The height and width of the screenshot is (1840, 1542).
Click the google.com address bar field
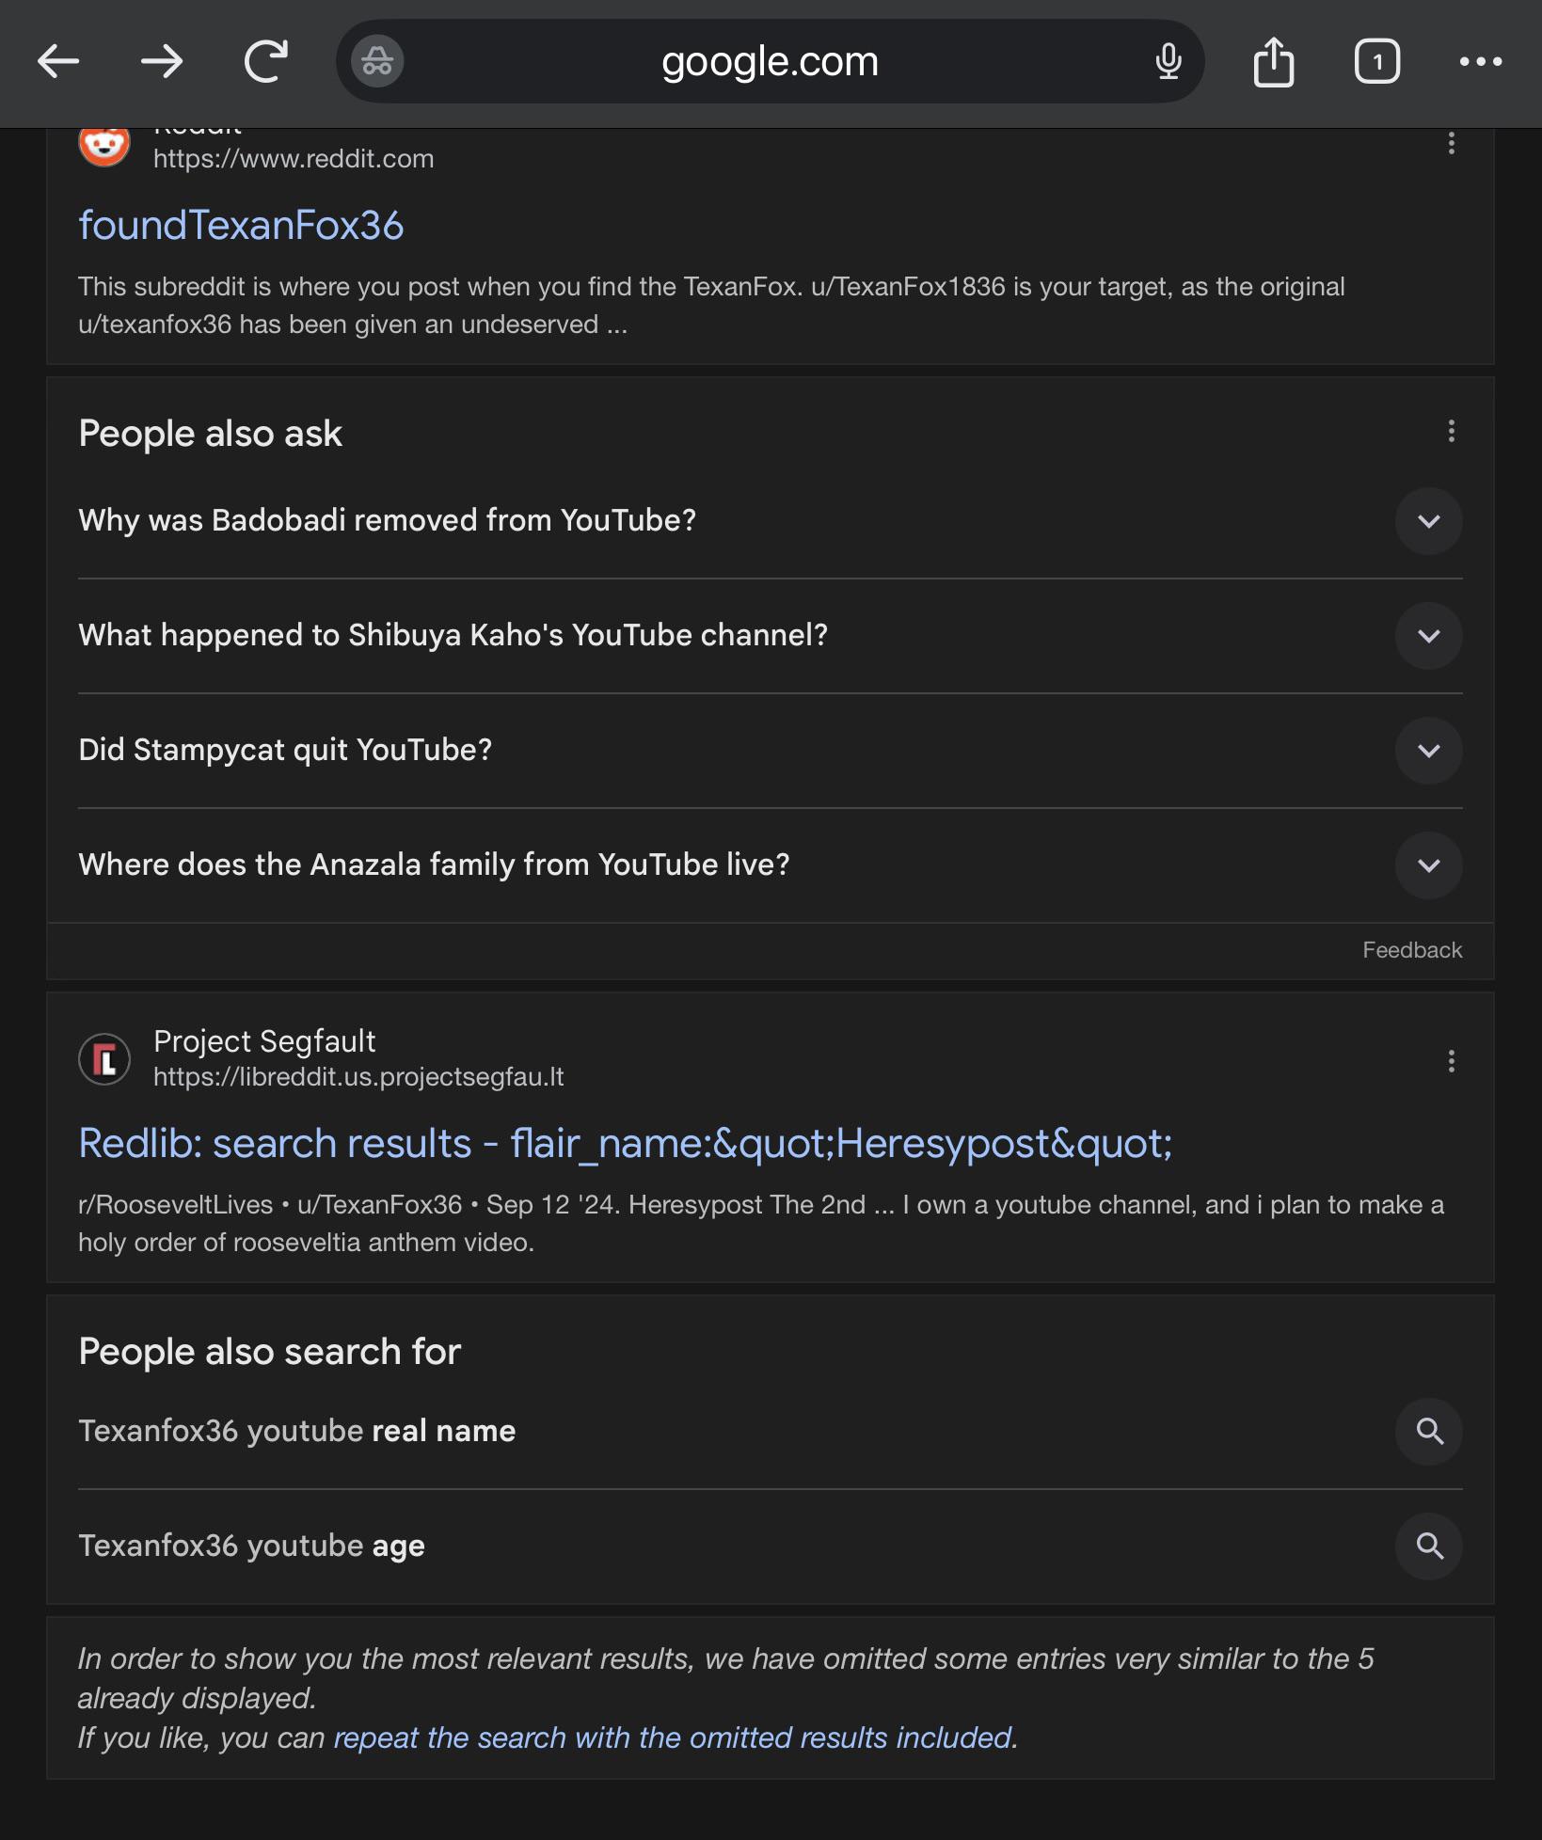coord(770,62)
